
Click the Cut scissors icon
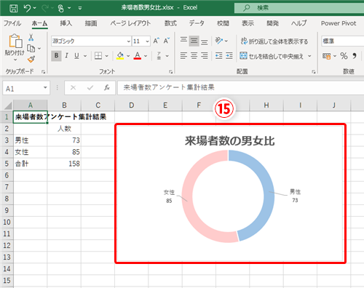point(31,37)
